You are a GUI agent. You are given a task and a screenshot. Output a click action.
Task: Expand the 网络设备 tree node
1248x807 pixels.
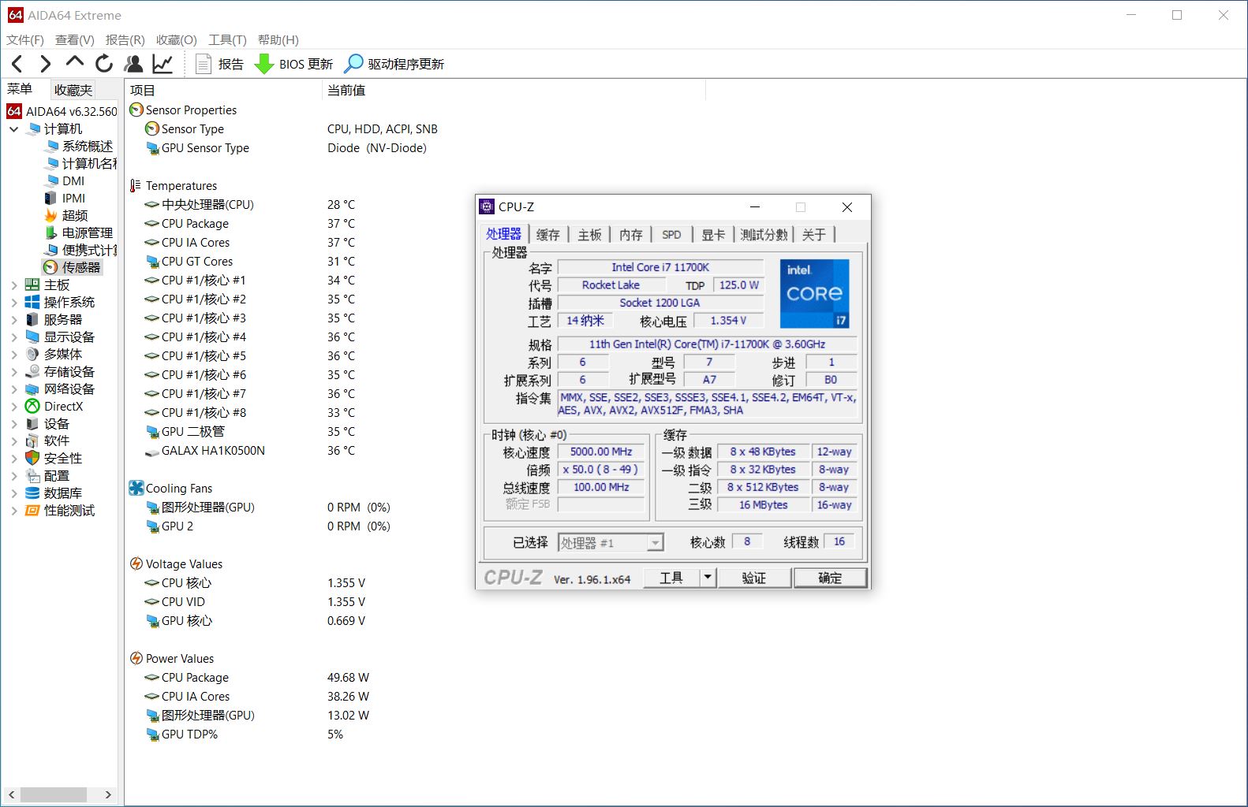(14, 389)
